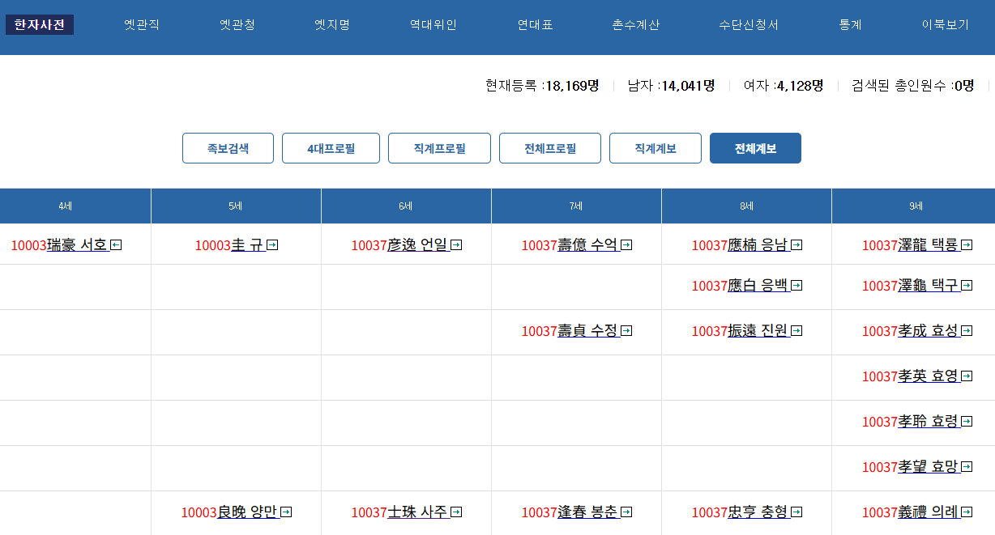Open the 瑞豪 서호 name link
This screenshot has height=535, width=995.
78,245
